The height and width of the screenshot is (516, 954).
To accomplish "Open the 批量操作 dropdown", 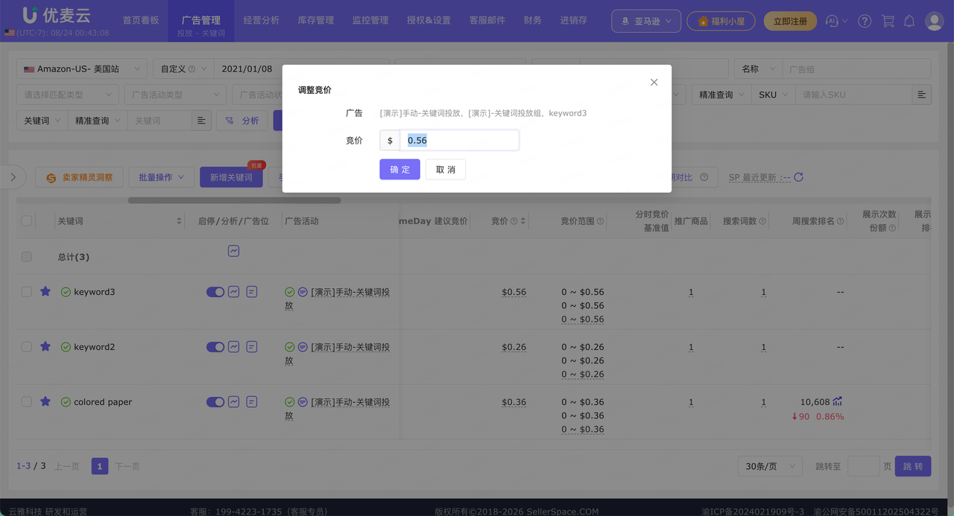I will tap(161, 177).
